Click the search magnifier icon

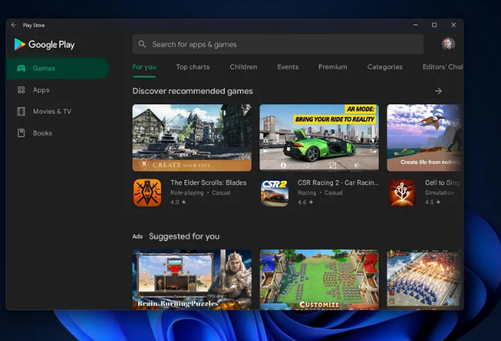click(142, 44)
